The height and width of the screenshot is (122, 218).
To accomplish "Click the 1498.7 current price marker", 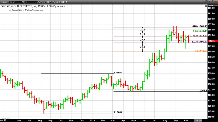I will coord(213,41).
